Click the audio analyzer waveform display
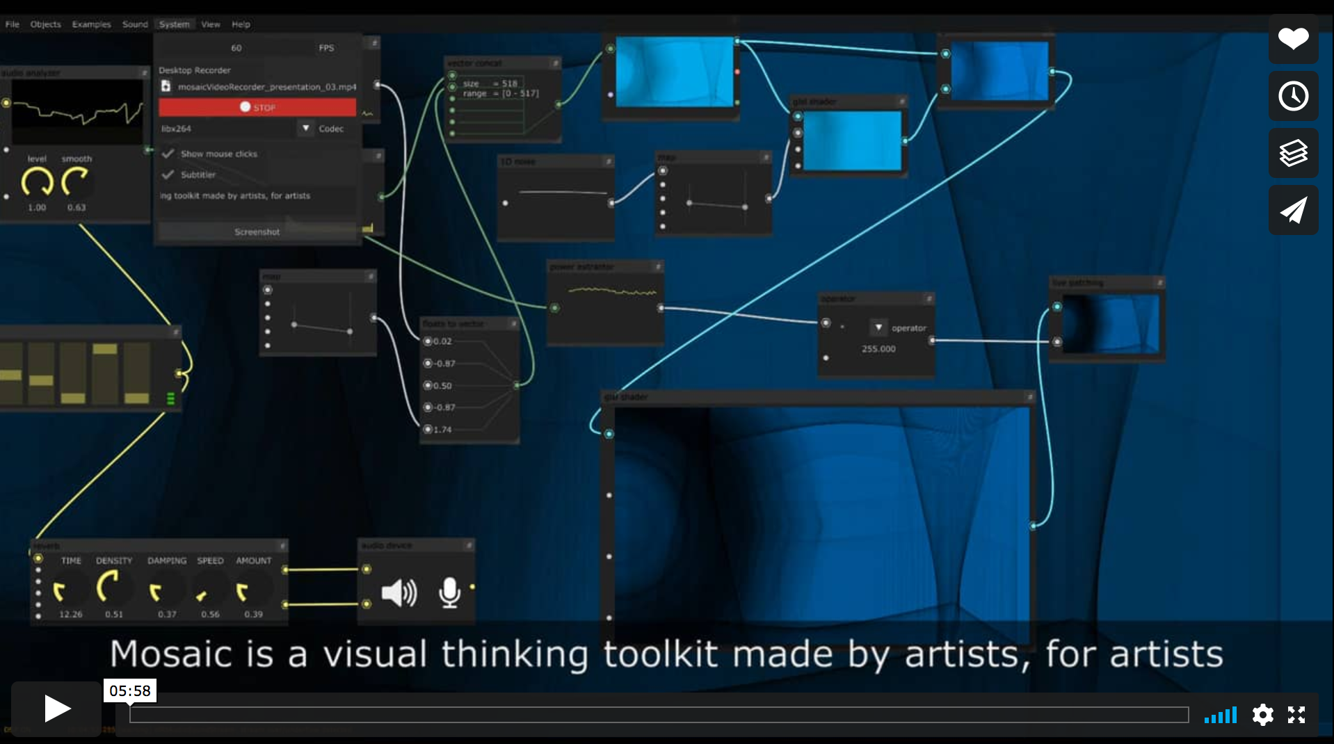The height and width of the screenshot is (744, 1334). click(x=78, y=112)
